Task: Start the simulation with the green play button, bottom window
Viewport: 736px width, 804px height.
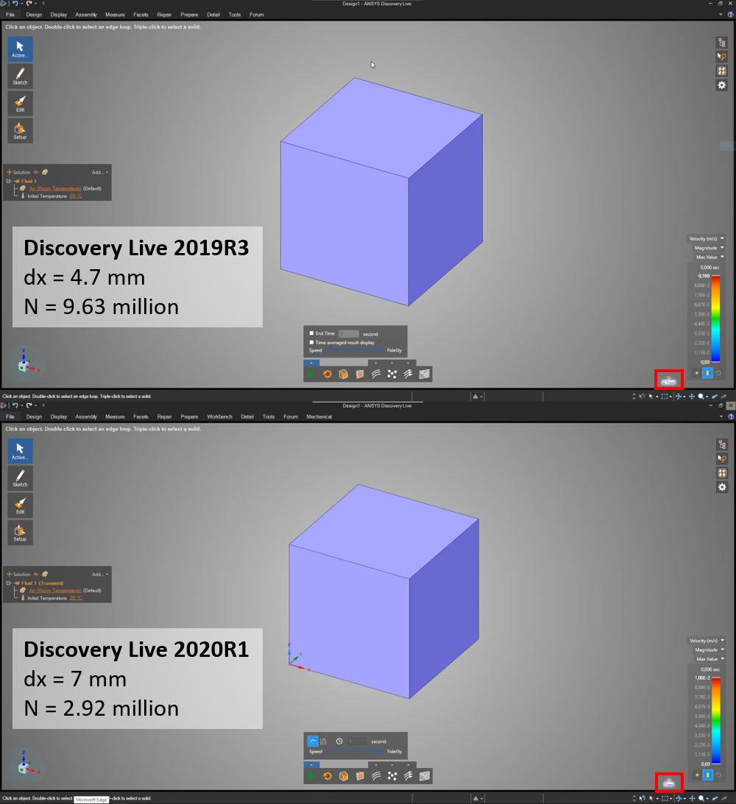Action: click(x=311, y=776)
